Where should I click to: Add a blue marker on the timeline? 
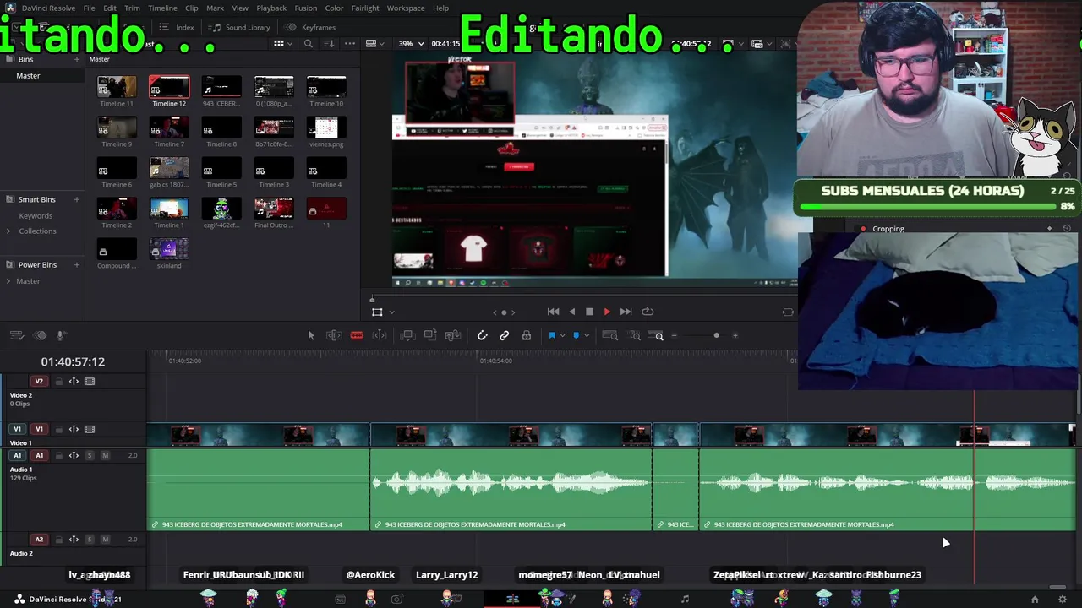pyautogui.click(x=577, y=335)
